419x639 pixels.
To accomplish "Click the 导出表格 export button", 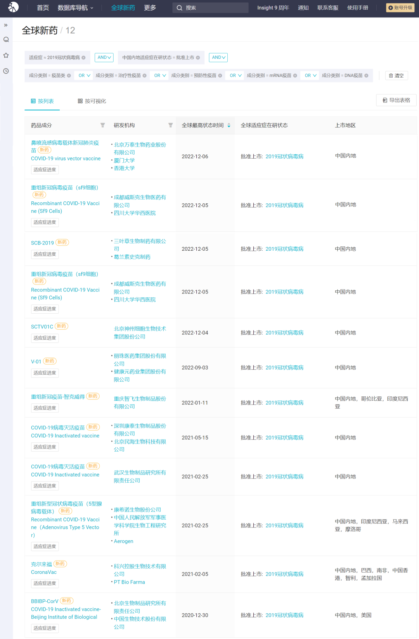I will (x=396, y=100).
